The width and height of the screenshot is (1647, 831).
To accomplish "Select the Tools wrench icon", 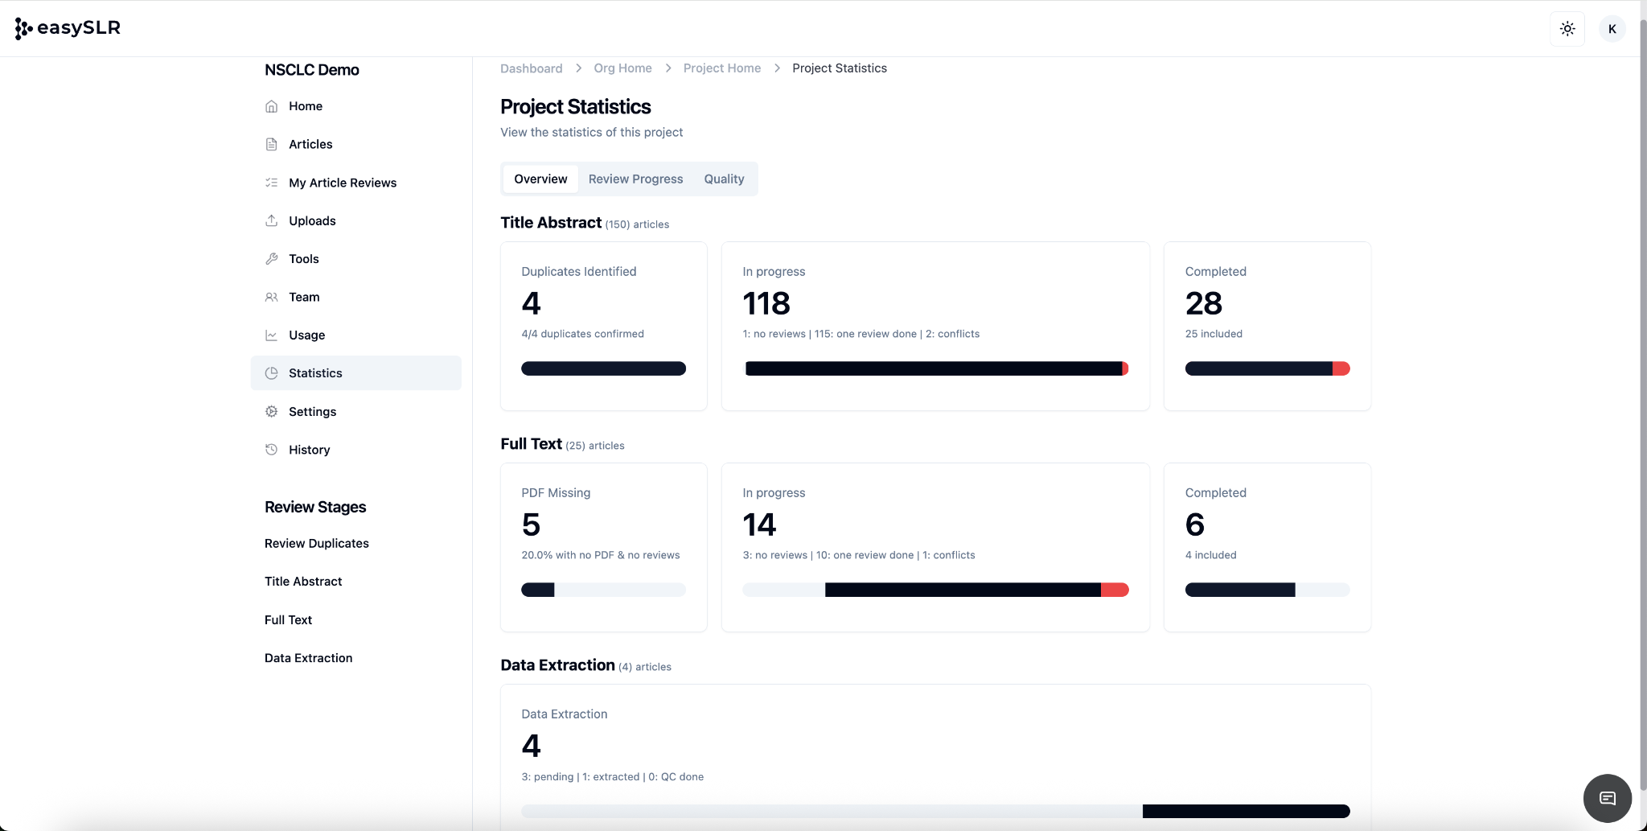I will 272,259.
